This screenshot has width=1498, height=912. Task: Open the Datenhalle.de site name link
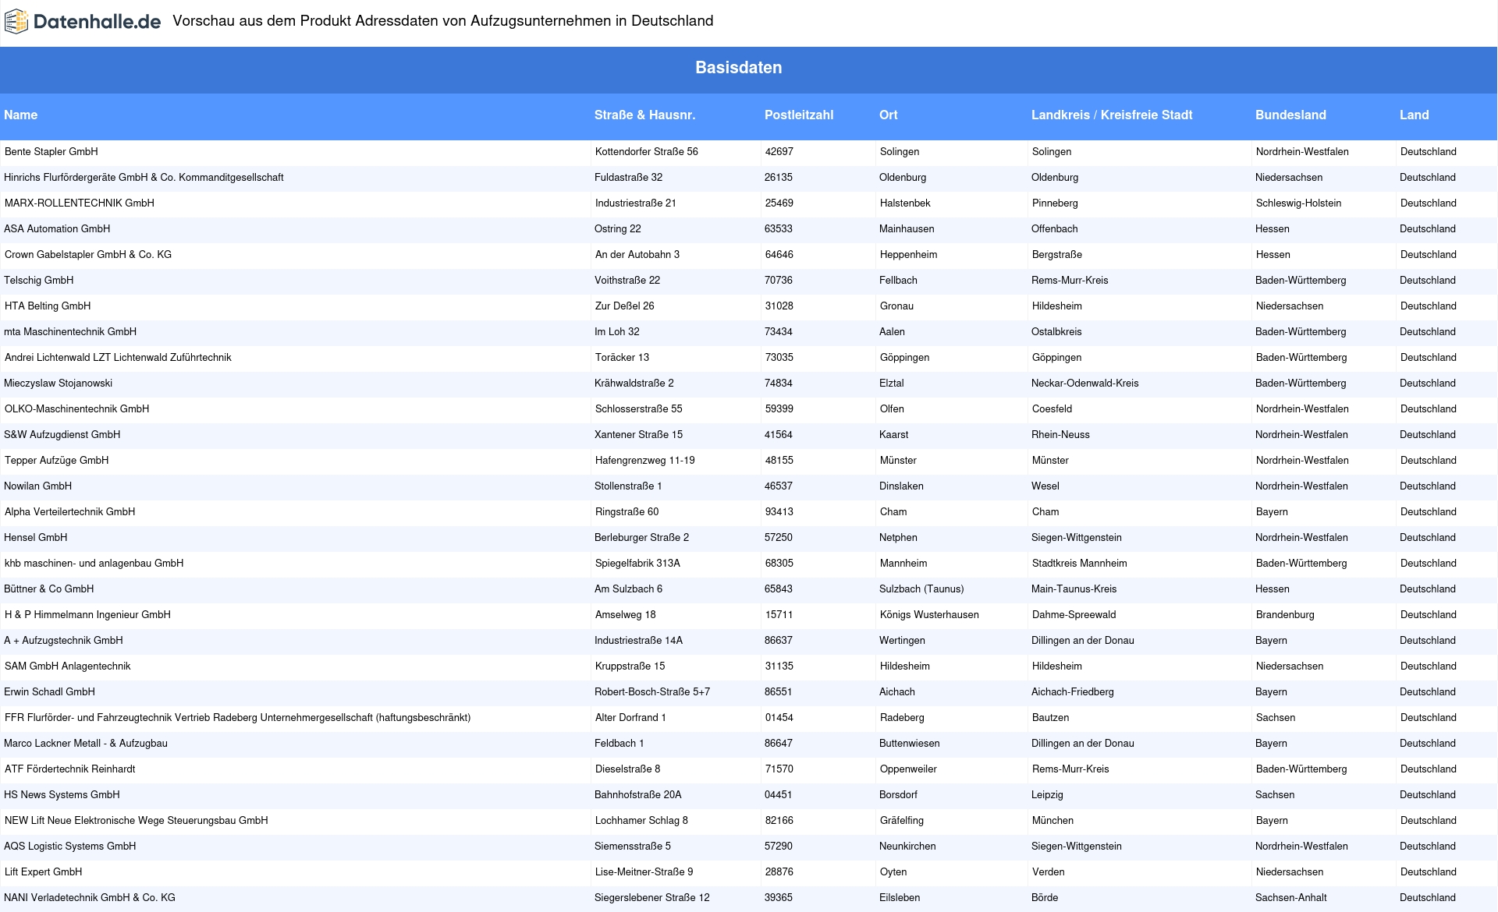coord(97,22)
